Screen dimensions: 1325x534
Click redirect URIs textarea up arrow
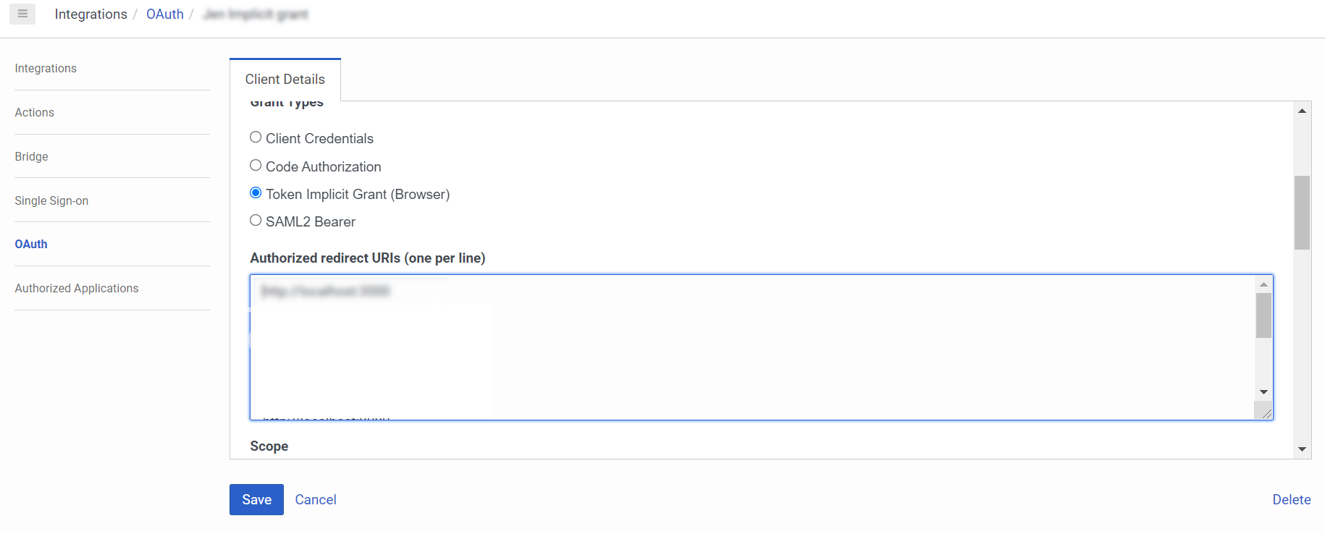tap(1263, 284)
